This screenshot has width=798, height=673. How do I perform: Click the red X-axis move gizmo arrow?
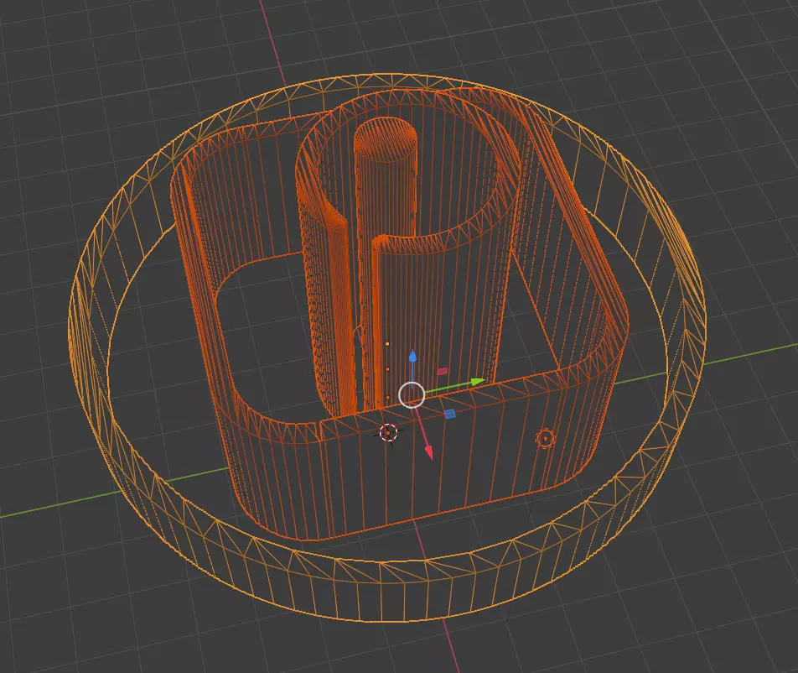coord(429,453)
